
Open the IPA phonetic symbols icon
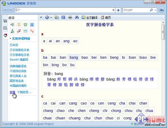25,31
